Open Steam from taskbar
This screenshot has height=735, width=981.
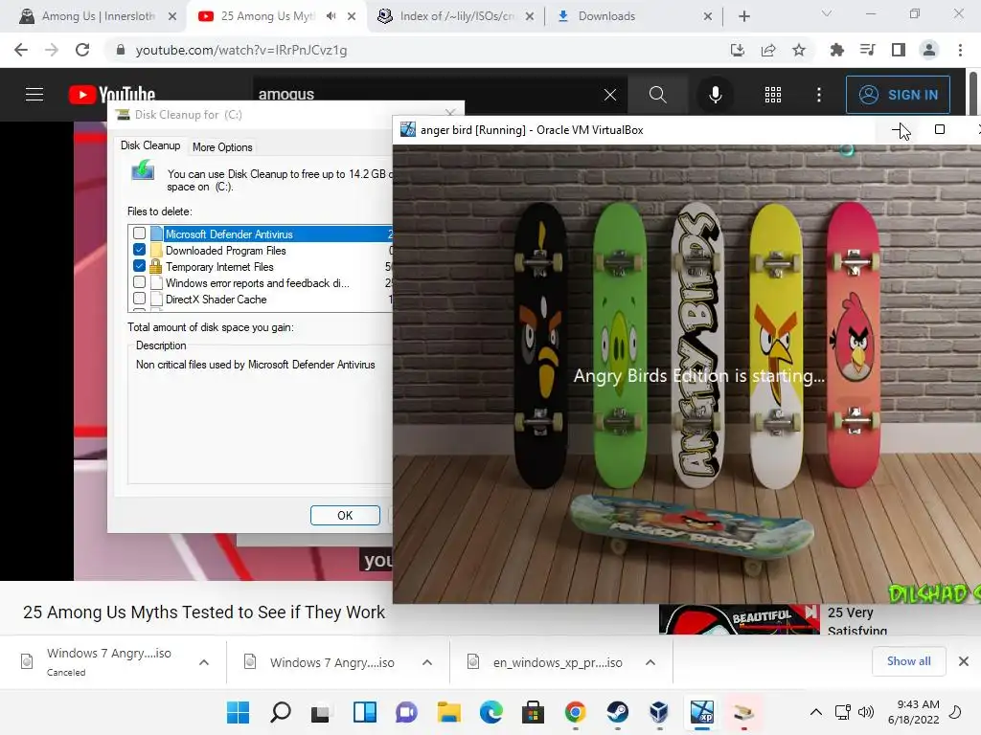tap(618, 712)
